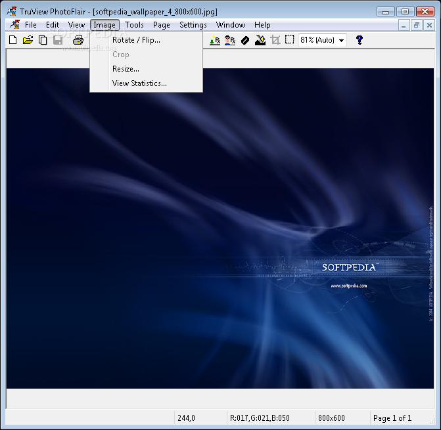The image size is (441, 430).
Task: Close the TruView PhotoFlair application
Action: [425, 12]
